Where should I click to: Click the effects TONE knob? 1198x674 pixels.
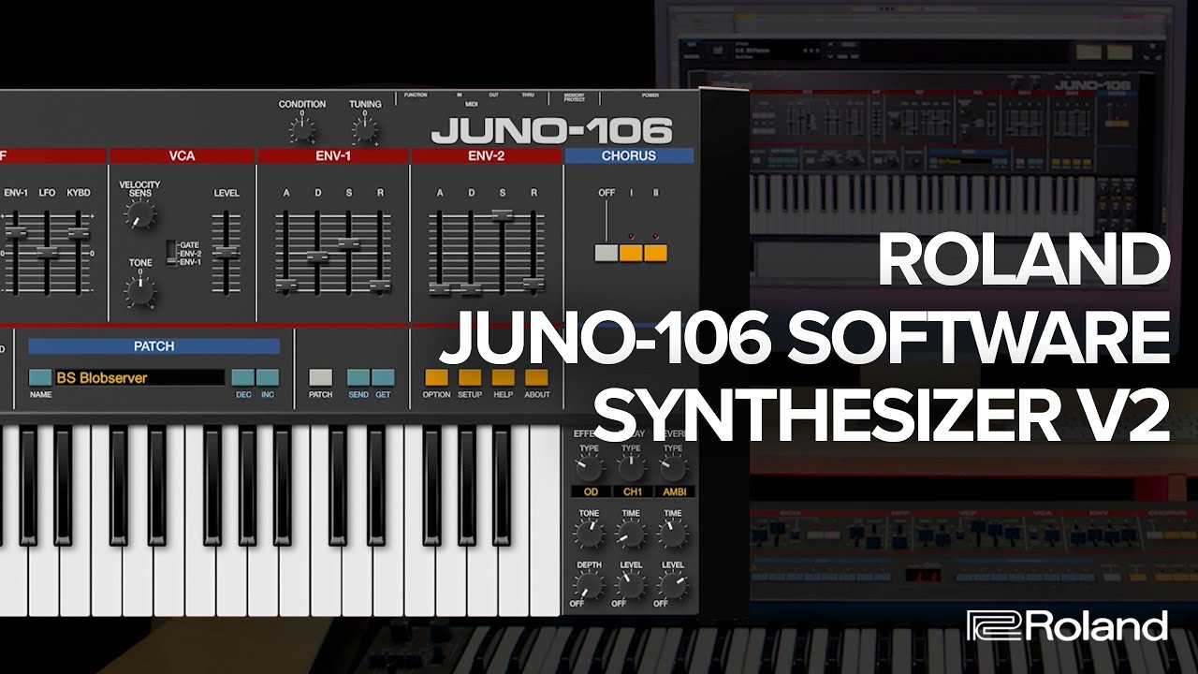[x=589, y=535]
